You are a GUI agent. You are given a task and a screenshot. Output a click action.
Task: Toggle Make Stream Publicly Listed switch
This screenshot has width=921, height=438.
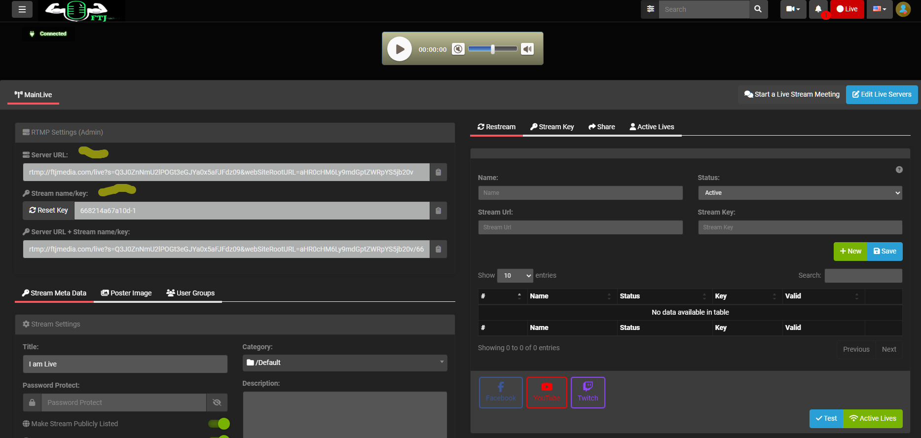pos(219,424)
